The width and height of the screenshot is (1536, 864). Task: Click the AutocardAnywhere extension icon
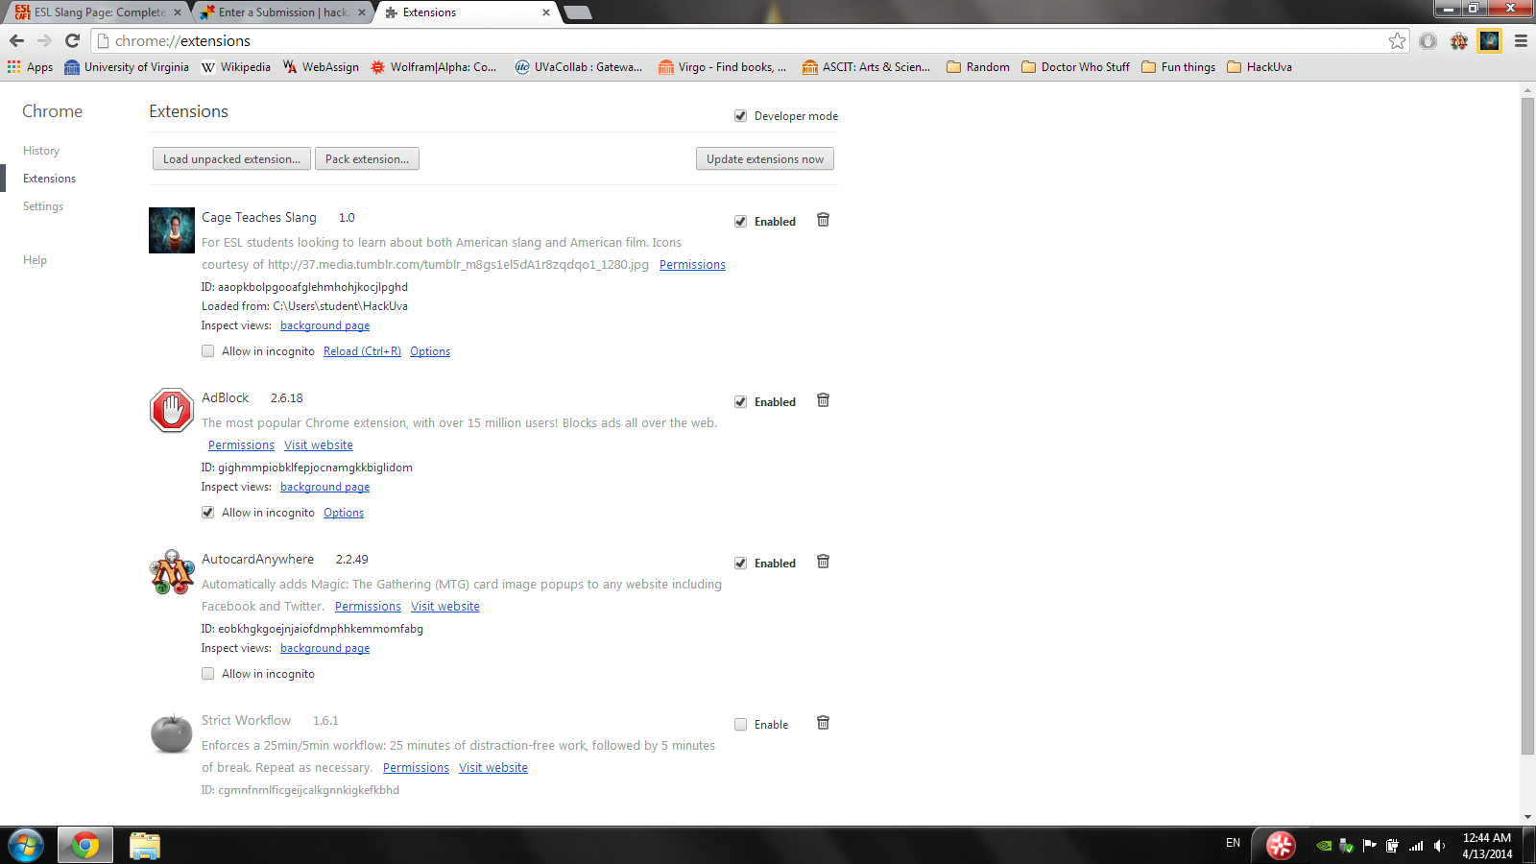172,572
